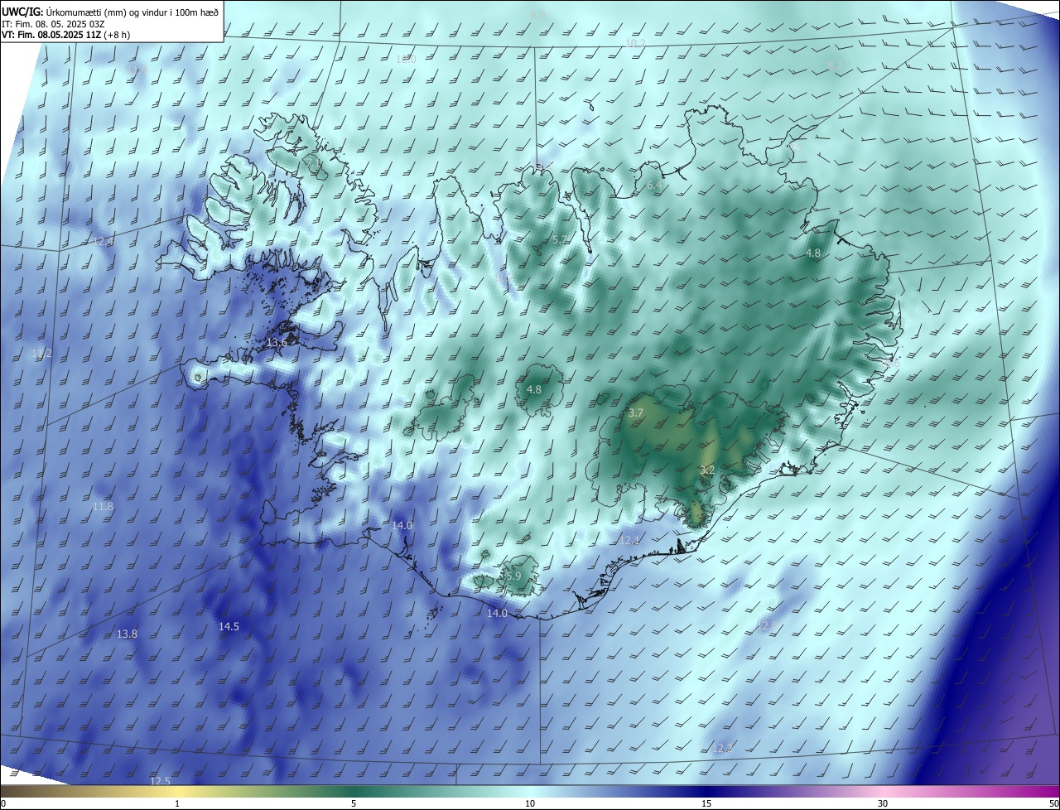Click the color scale tick label 5

tap(354, 803)
